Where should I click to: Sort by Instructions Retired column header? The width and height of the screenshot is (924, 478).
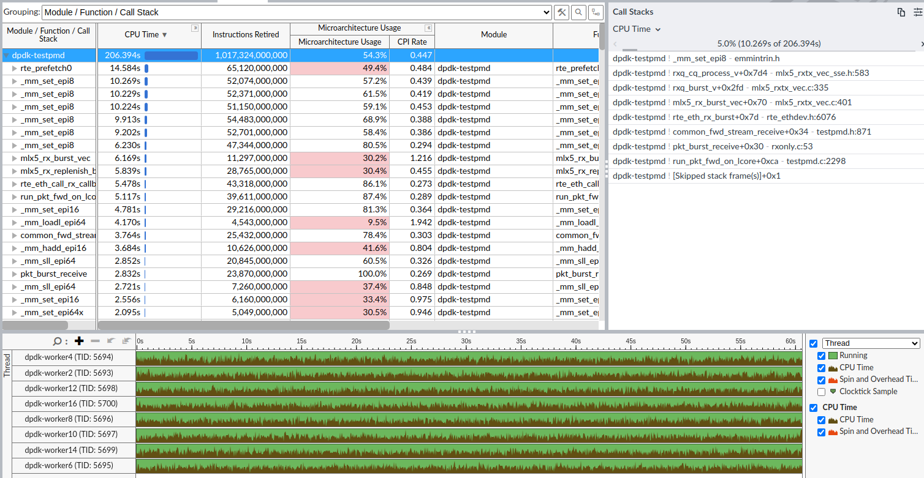click(246, 35)
